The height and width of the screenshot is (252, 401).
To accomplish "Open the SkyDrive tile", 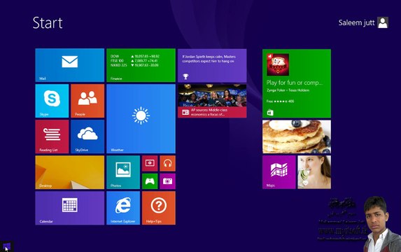I will (87, 136).
